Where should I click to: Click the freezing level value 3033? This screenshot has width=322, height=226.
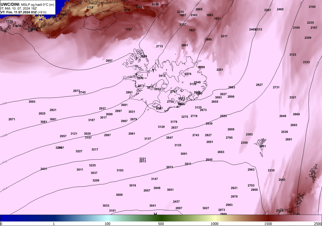106,206
